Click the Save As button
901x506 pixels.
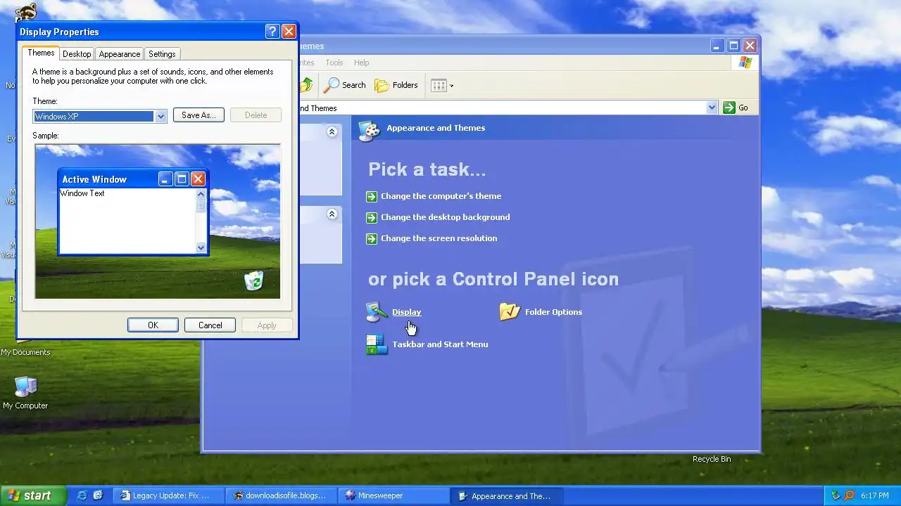click(x=199, y=115)
